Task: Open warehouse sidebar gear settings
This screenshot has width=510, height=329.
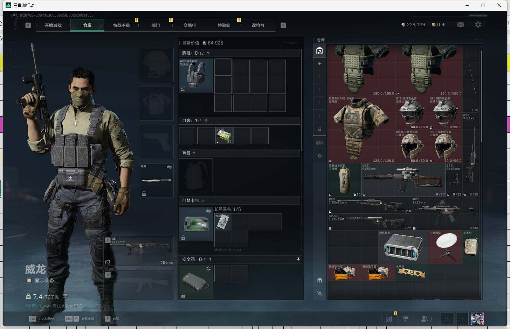Action: (319, 156)
